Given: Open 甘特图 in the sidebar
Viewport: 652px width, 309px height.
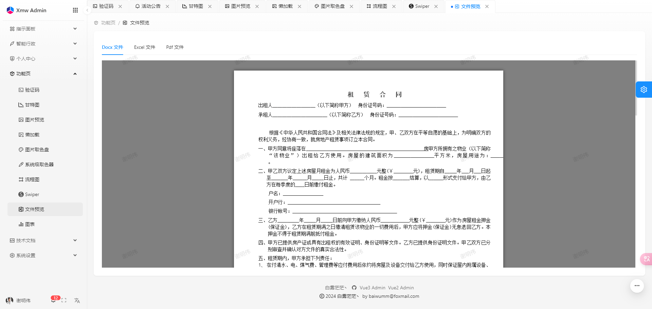Looking at the screenshot, I should click(x=45, y=105).
